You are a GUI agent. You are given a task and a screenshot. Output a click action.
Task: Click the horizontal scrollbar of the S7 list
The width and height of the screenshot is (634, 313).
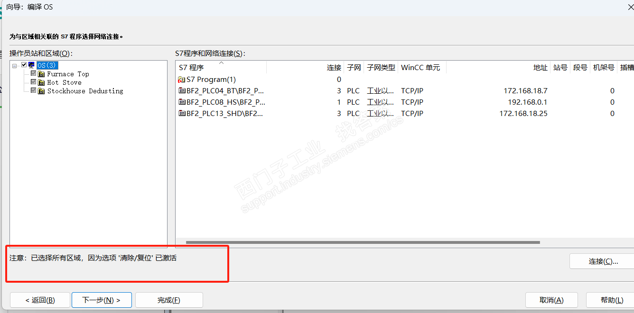point(363,242)
